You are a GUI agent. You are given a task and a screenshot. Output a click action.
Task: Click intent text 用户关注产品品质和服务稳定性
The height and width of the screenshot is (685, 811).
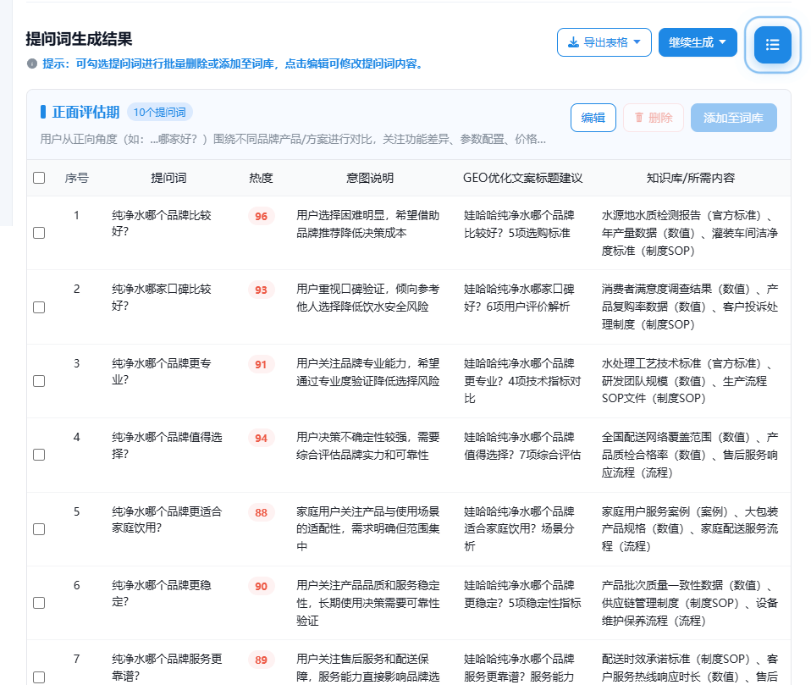(367, 594)
